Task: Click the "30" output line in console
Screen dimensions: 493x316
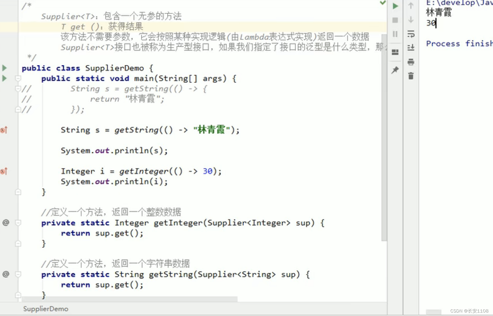Action: [x=431, y=23]
